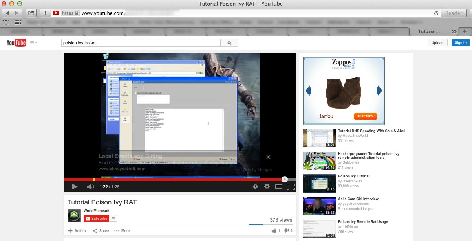Click the YouTube search magnifier button
This screenshot has height=241, width=472.
[229, 43]
